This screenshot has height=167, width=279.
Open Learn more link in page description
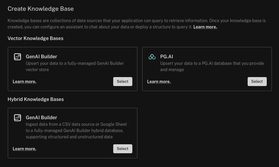click(205, 27)
